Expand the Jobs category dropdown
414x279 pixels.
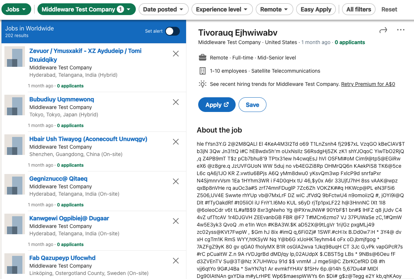(x=16, y=9)
